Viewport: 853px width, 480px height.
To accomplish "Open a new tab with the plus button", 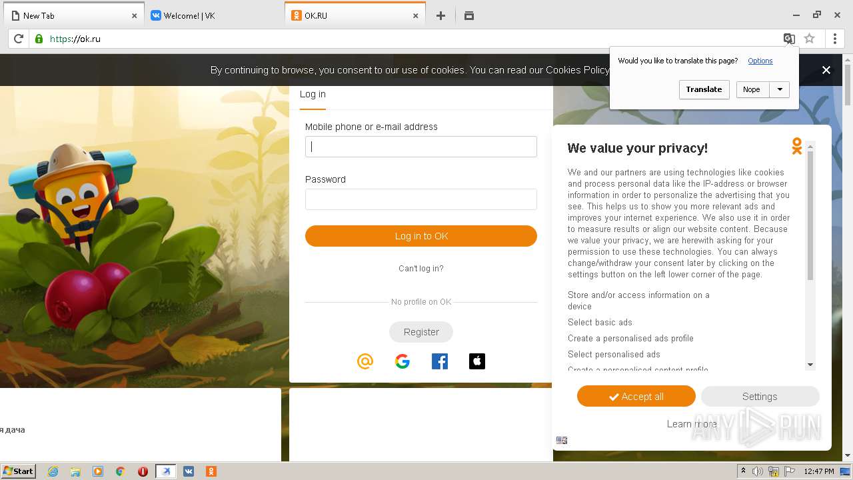I will [440, 15].
